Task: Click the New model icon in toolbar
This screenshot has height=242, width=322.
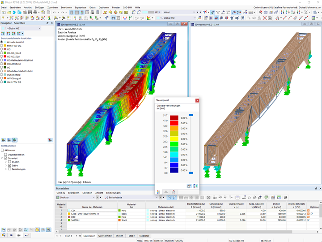Action: click(x=4, y=13)
